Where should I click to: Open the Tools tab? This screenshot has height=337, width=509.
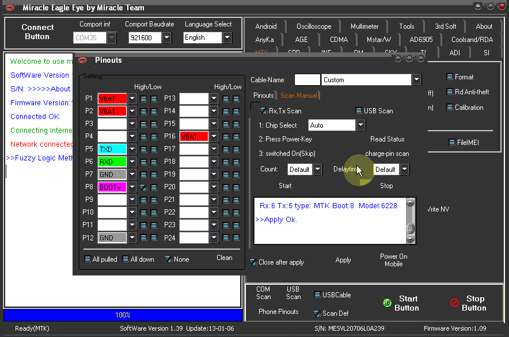[407, 26]
